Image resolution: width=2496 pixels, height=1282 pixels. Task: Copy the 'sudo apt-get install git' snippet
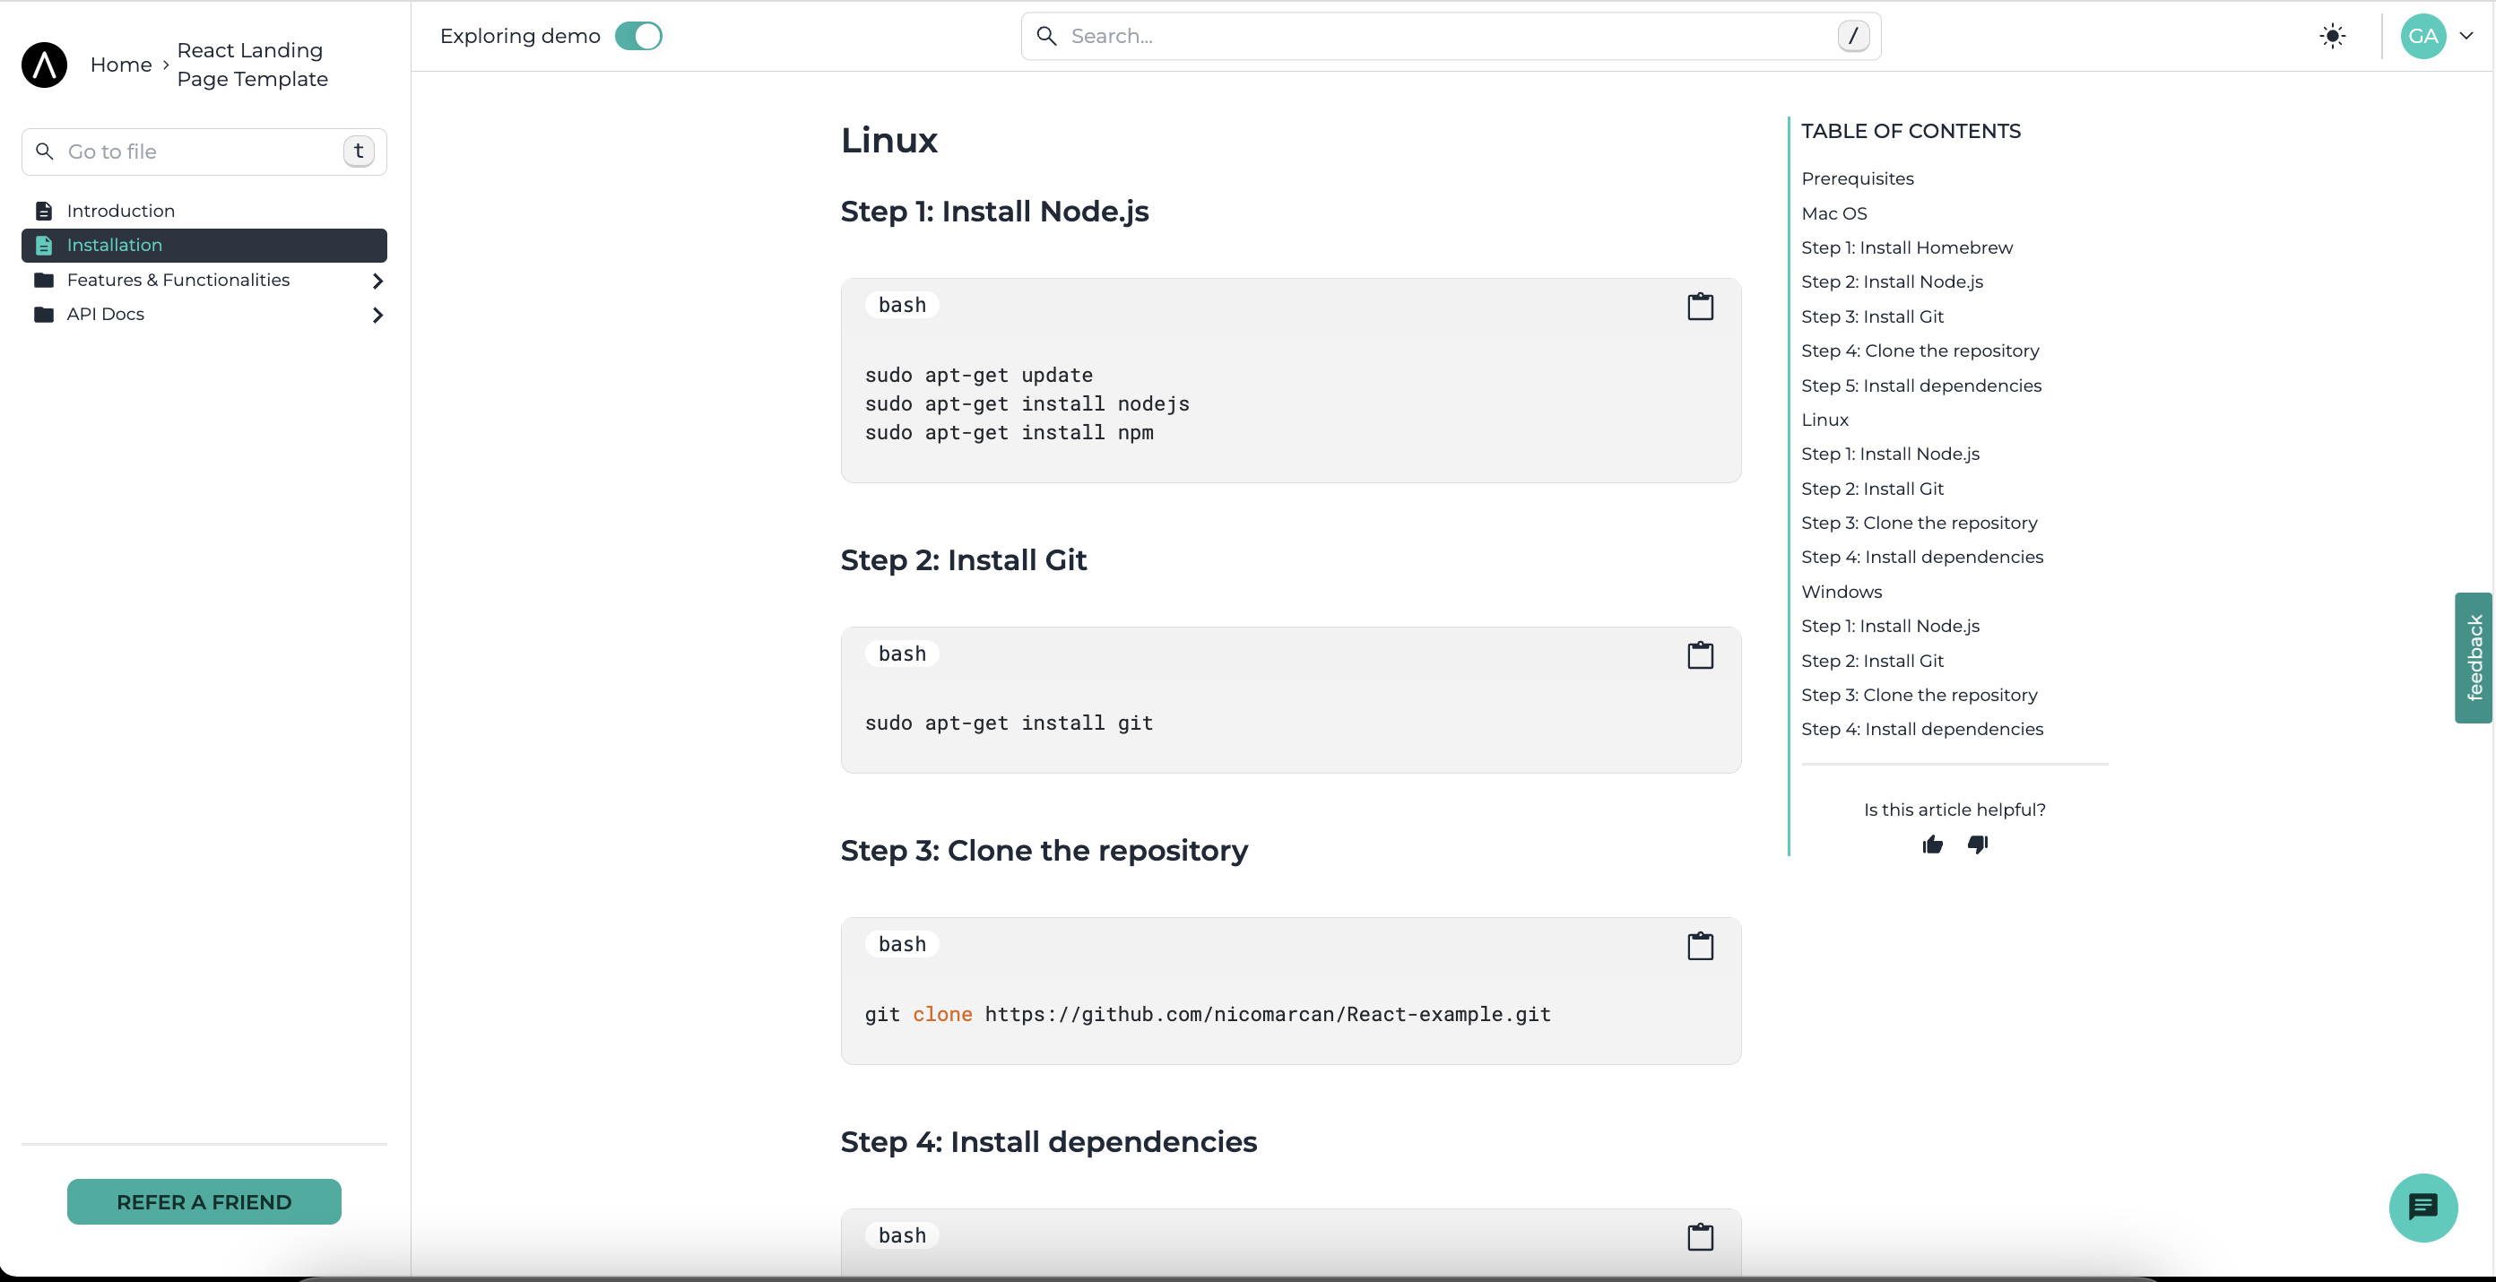point(1700,655)
